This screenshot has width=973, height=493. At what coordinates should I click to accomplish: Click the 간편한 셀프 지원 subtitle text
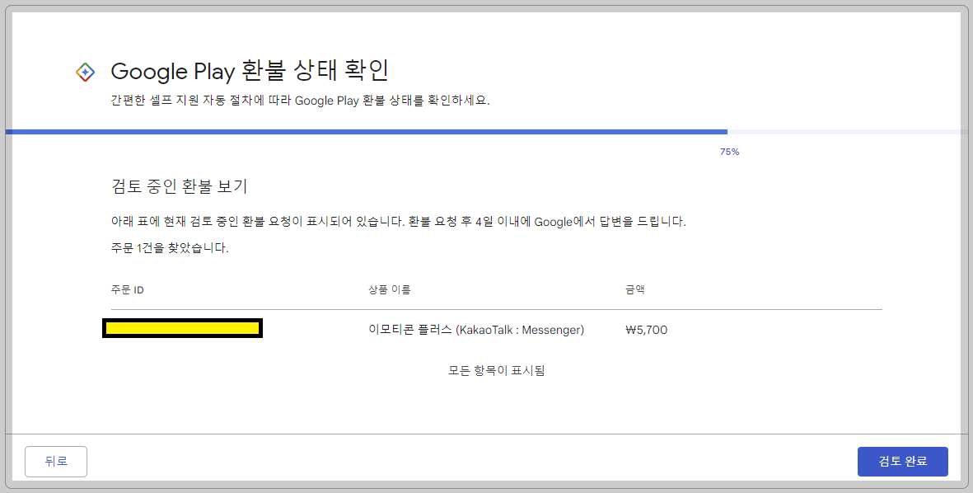(301, 101)
